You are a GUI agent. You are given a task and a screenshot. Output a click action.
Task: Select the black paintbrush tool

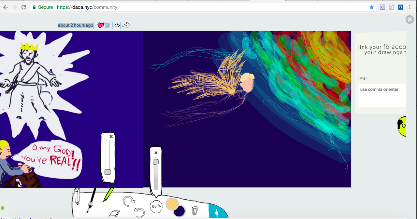click(92, 199)
